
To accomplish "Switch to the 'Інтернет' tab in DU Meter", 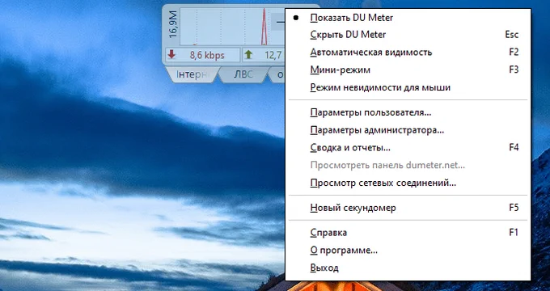I will [x=193, y=74].
